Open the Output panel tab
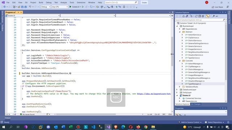Screen dimensions: 232x130 [8, 118]
